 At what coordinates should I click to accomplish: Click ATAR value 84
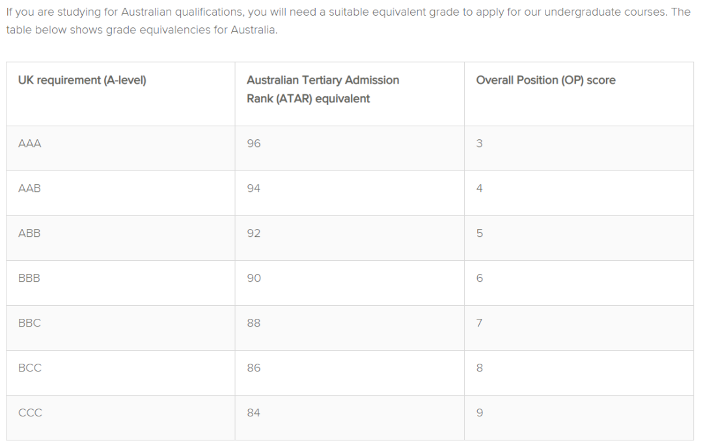tap(254, 413)
